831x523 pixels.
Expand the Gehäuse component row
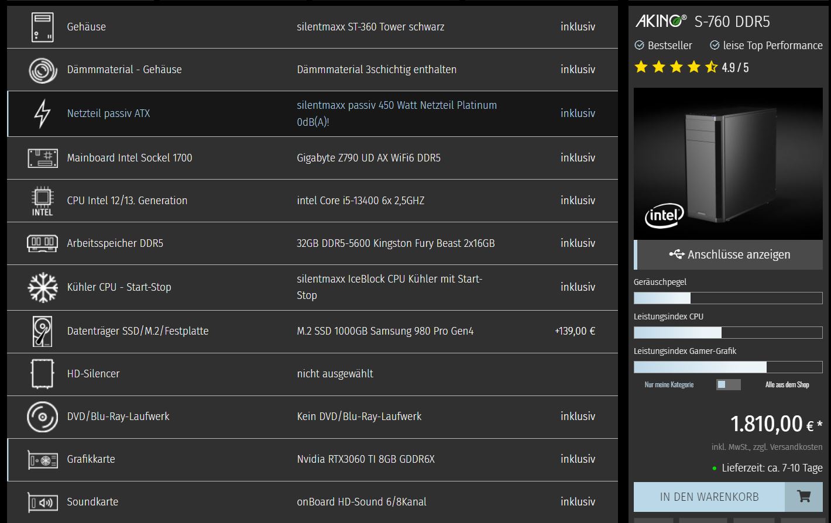coord(313,27)
